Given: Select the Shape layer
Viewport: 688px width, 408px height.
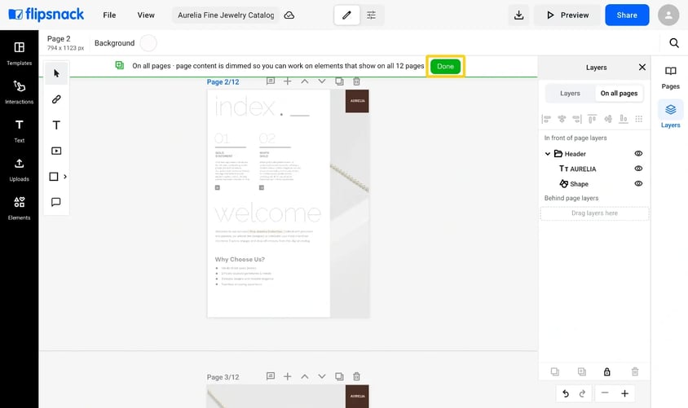Looking at the screenshot, I should point(574,184).
